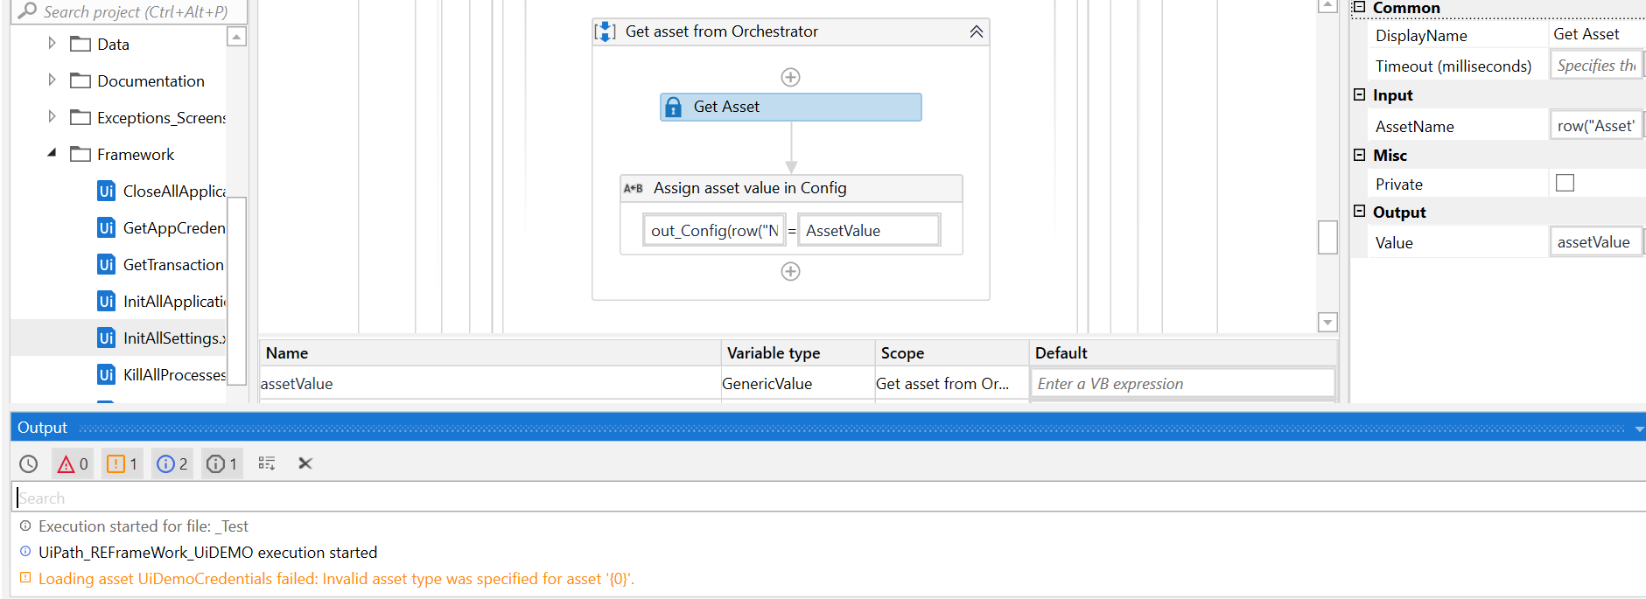This screenshot has width=1646, height=599.
Task: Add activity using plus below Assign activity
Action: coord(790,271)
